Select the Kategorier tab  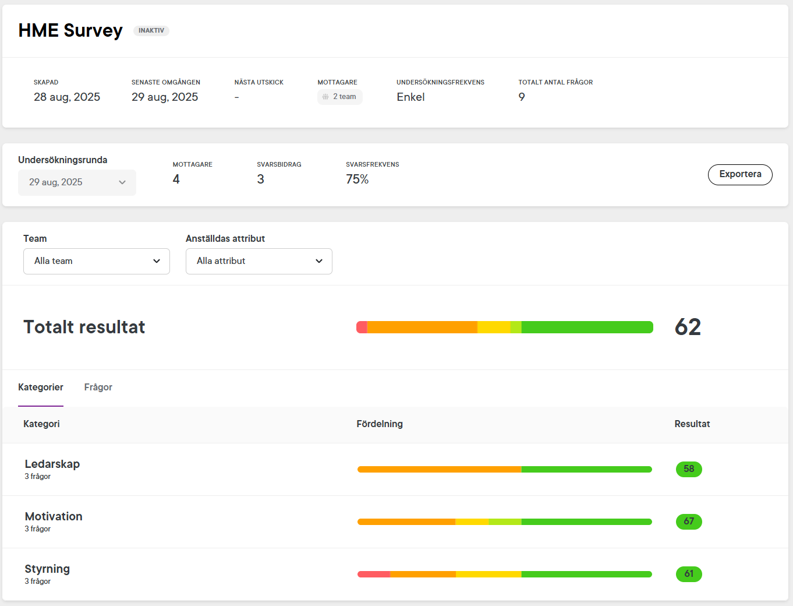pyautogui.click(x=41, y=387)
